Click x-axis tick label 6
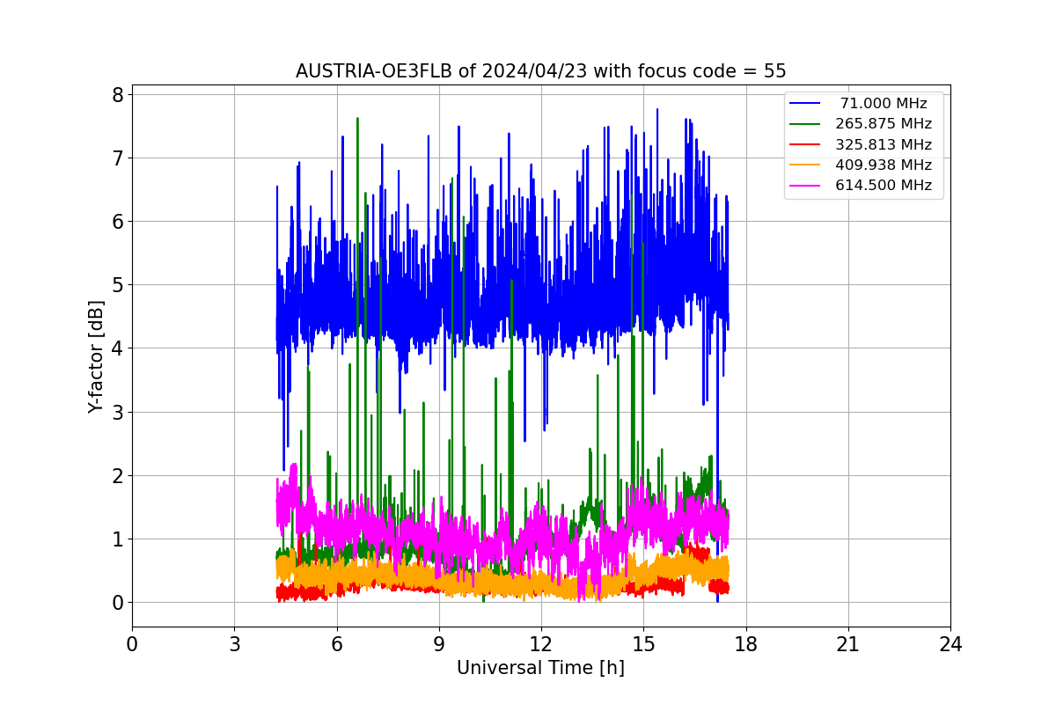1056x704 pixels. 336,644
